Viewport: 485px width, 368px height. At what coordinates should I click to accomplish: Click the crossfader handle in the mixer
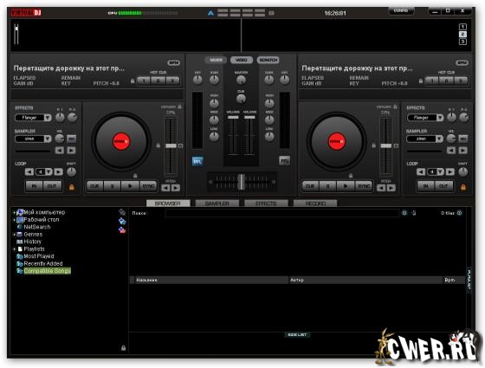click(x=242, y=182)
